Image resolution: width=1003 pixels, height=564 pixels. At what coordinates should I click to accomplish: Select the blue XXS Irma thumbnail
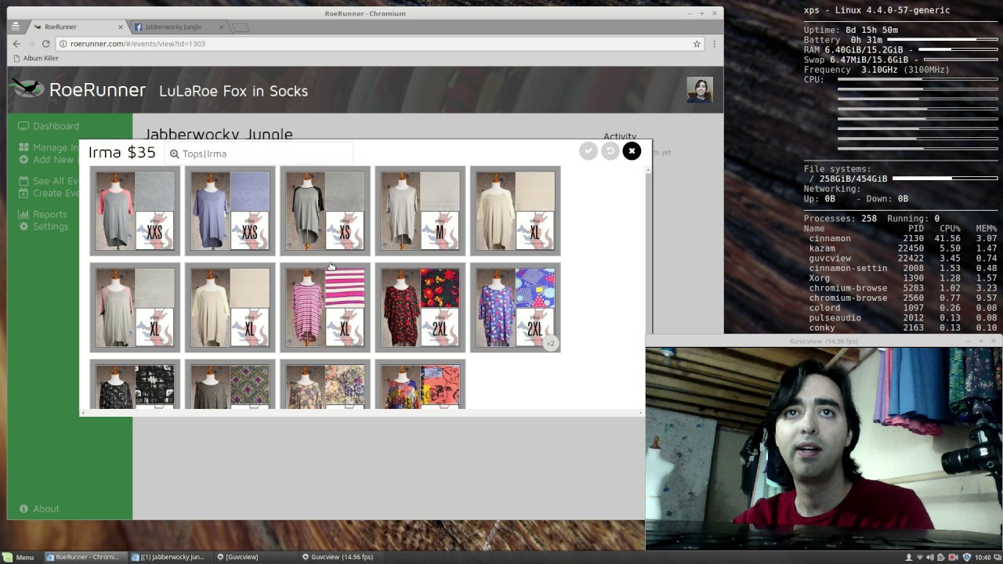(x=230, y=211)
